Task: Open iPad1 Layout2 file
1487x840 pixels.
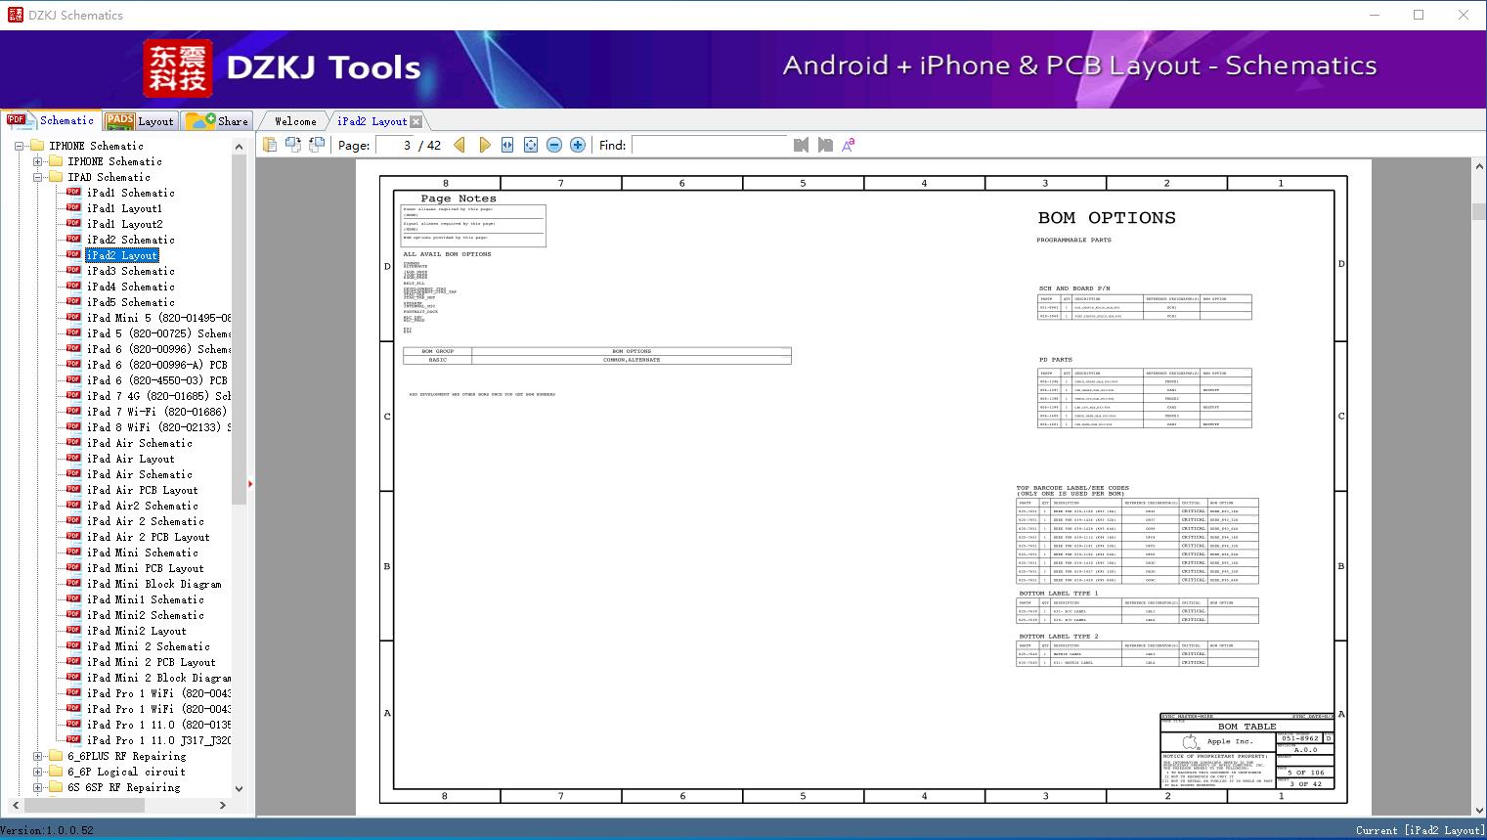Action: [x=124, y=224]
